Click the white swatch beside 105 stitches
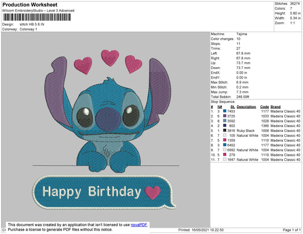The image size is (303, 234). click(225, 135)
